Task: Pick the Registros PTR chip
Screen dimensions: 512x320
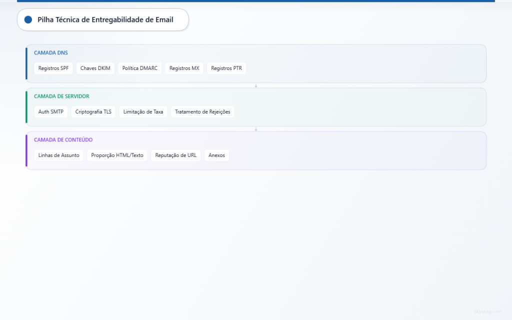Action: [226, 68]
